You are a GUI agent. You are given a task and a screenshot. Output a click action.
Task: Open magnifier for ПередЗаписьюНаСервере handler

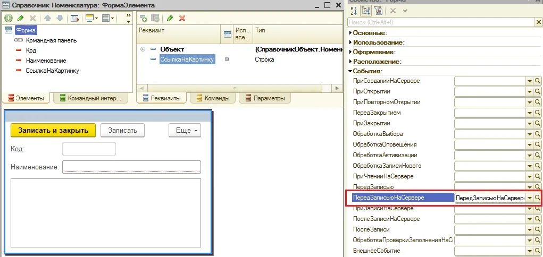[x=538, y=198]
